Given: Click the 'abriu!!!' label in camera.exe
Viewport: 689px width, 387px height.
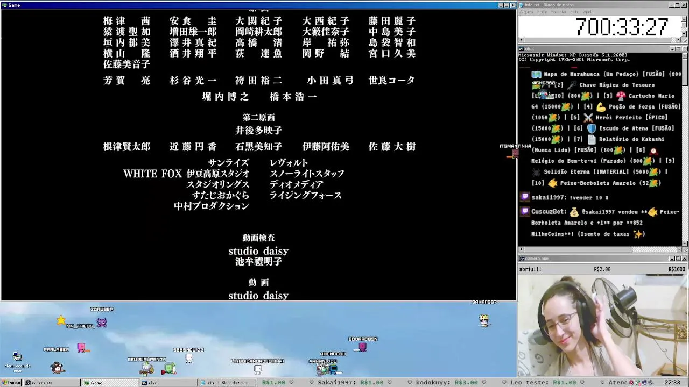Looking at the screenshot, I should coord(530,269).
